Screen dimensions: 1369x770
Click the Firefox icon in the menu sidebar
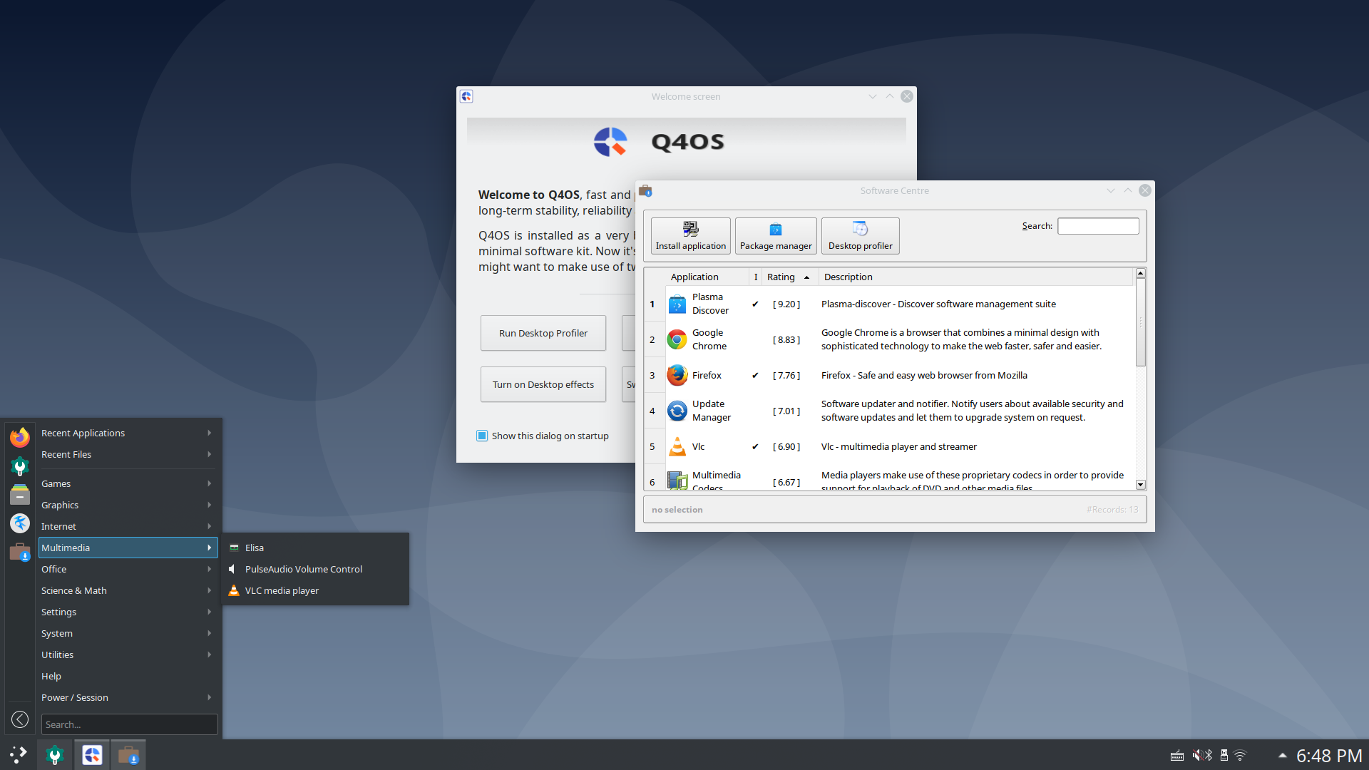tap(20, 436)
